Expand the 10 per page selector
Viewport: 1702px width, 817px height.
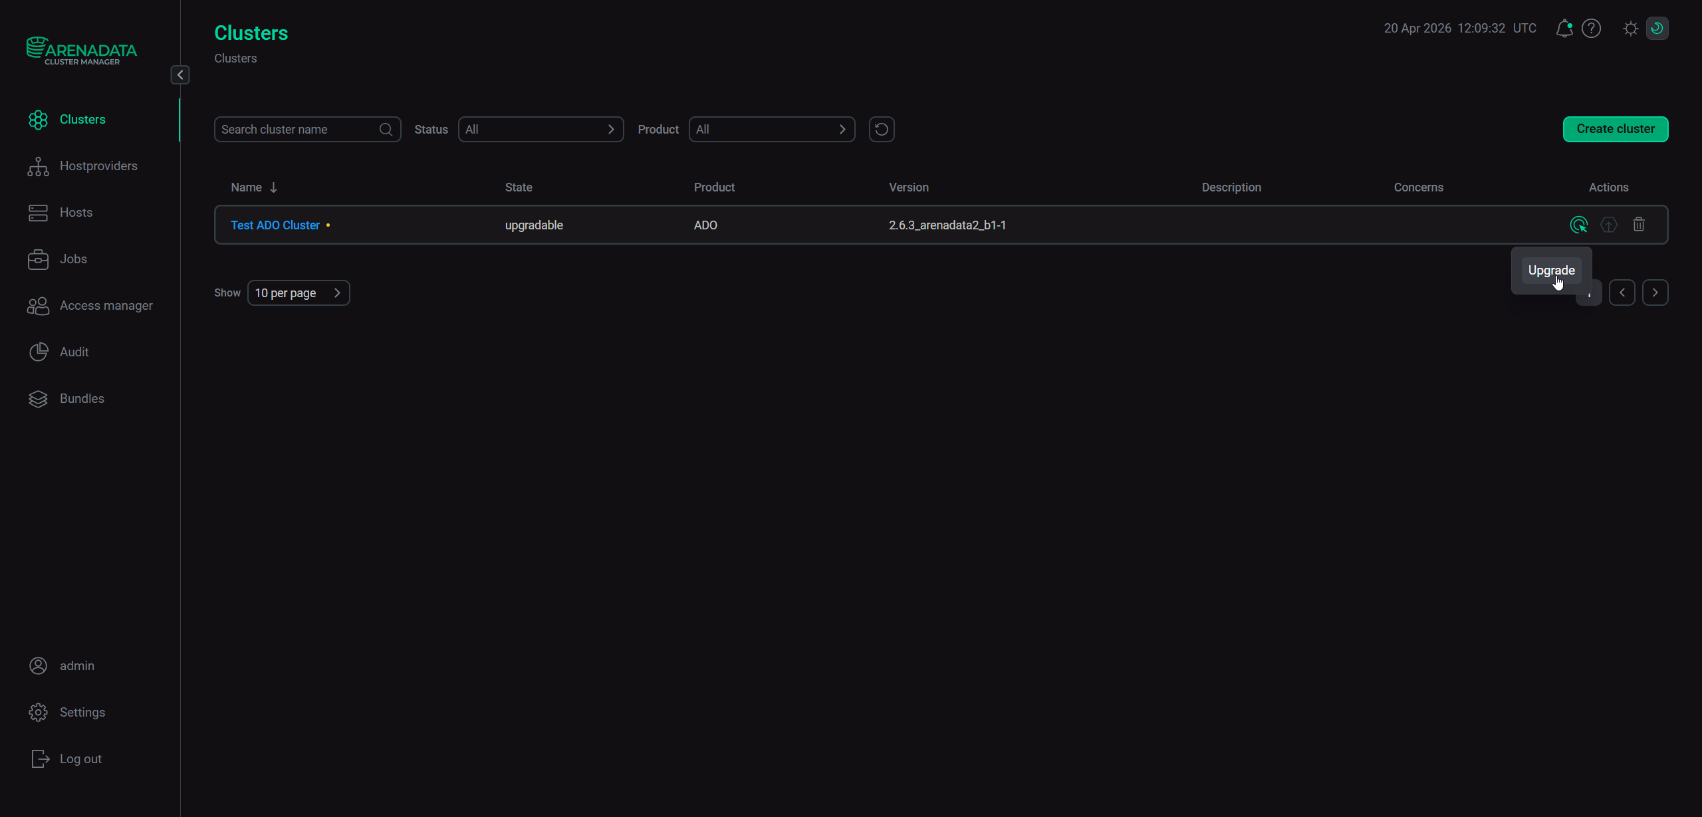[299, 292]
